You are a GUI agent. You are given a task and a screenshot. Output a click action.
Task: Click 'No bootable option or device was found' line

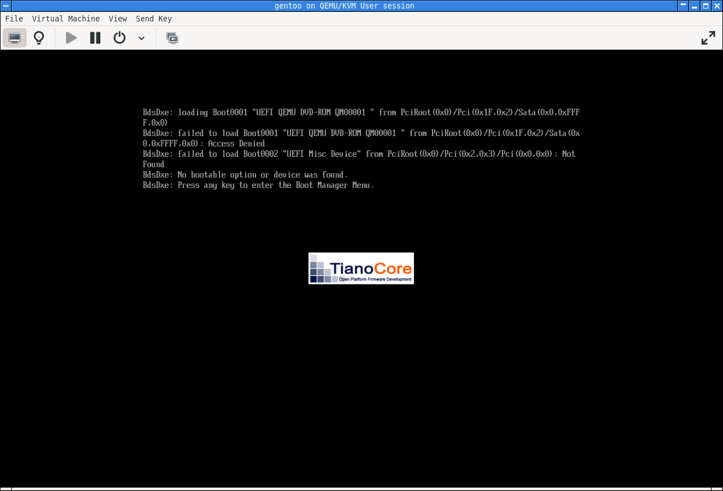click(245, 174)
